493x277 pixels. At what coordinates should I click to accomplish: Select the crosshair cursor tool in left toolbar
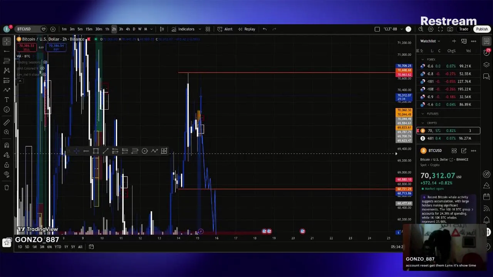tap(7, 41)
